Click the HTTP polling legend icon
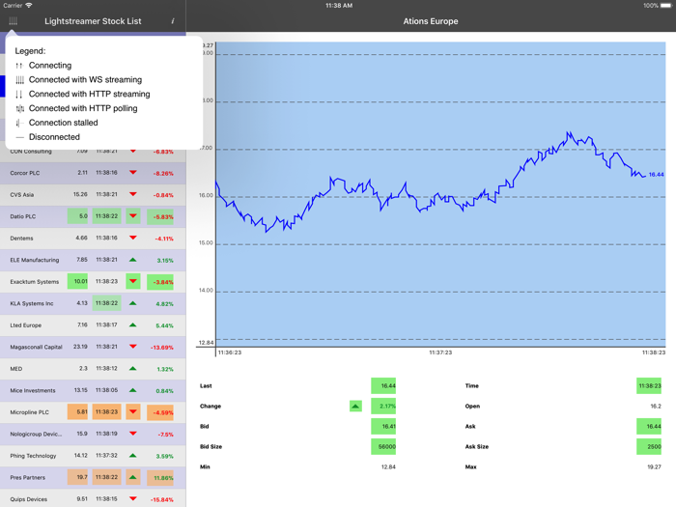676x507 pixels. pos(19,108)
